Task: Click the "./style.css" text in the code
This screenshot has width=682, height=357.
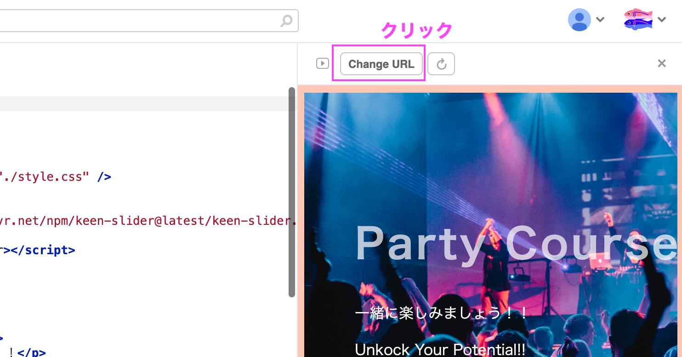Action: pyautogui.click(x=45, y=177)
